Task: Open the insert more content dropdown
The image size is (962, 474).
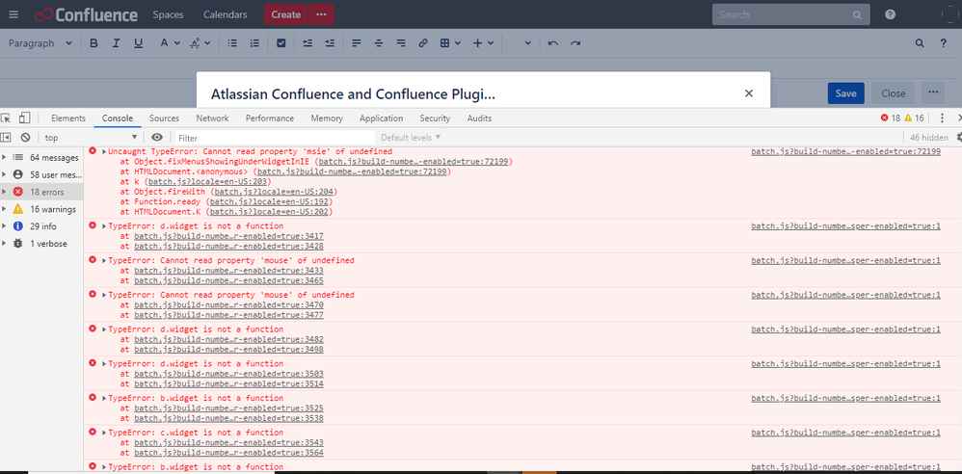Action: tap(484, 43)
